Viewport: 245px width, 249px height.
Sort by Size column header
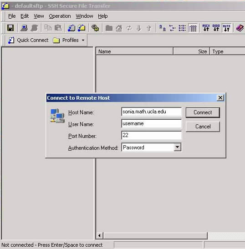[191, 51]
